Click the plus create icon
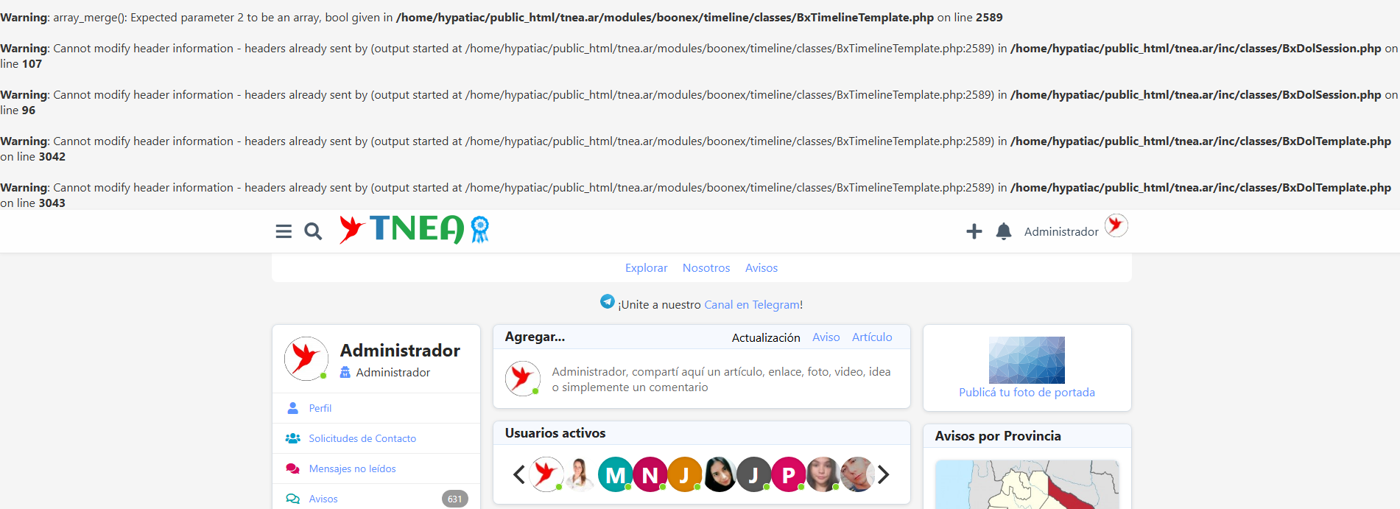 [974, 231]
